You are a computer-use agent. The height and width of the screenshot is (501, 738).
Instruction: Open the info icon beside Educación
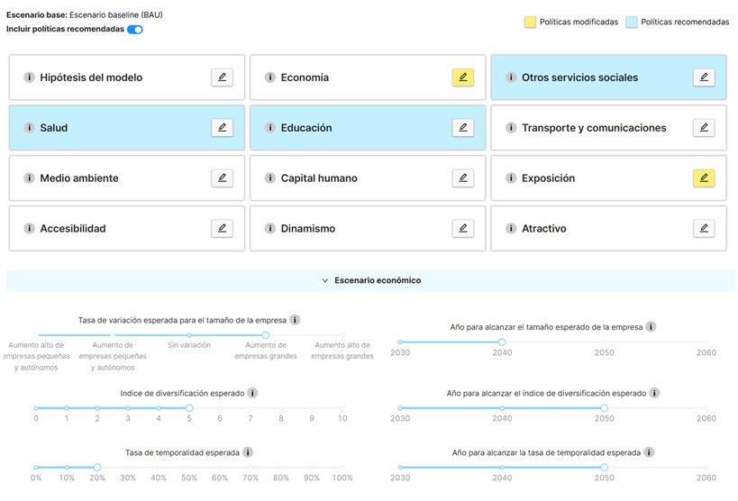(269, 128)
